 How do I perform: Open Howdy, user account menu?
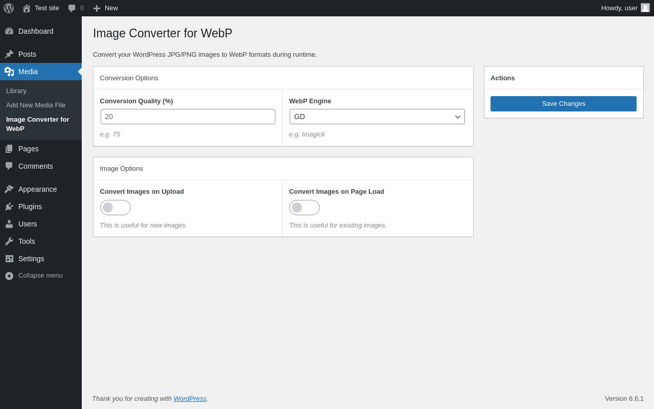[625, 8]
